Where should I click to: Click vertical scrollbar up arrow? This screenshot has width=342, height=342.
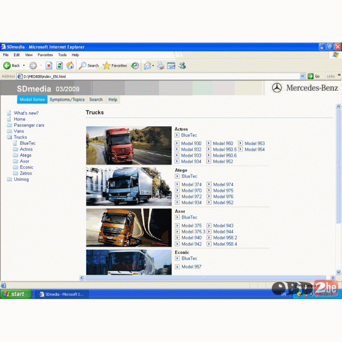coord(338,107)
